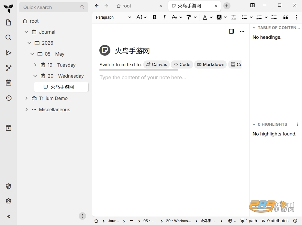The height and width of the screenshot is (225, 302).
Task: Click into the note content area
Action: tap(170, 78)
